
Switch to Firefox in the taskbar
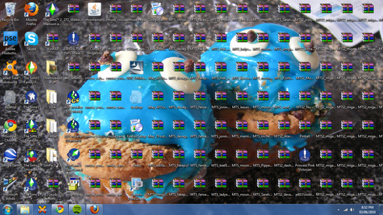(94, 209)
